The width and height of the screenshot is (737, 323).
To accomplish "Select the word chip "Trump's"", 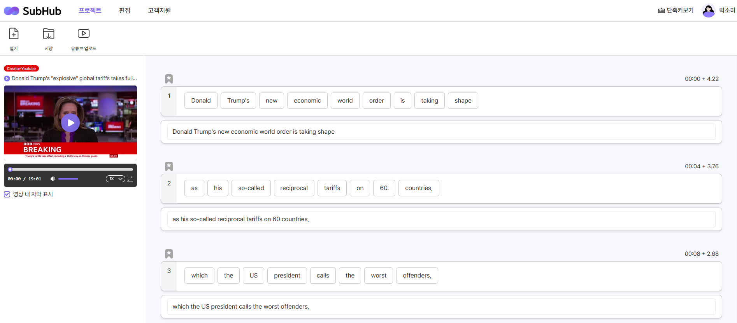I will (238, 101).
